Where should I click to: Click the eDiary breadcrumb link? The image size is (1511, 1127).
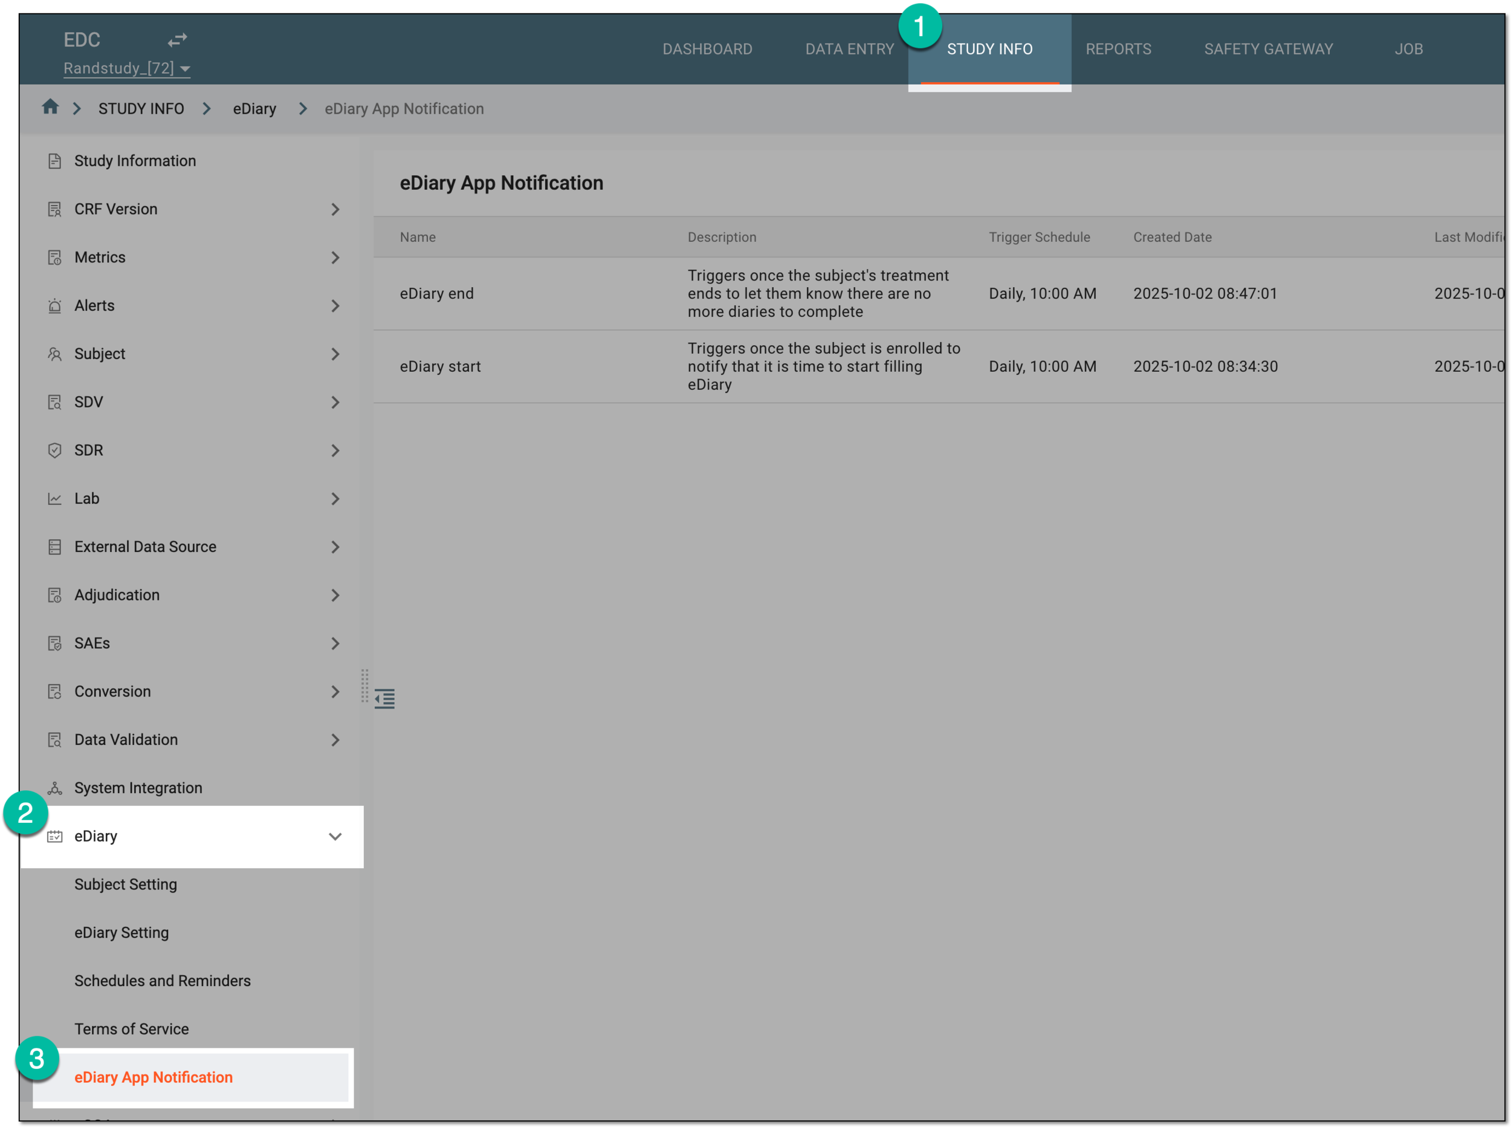click(254, 108)
